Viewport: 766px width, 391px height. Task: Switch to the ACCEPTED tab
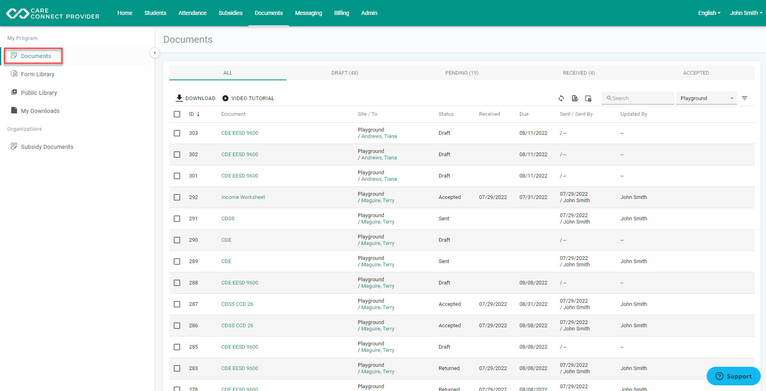[x=696, y=73]
